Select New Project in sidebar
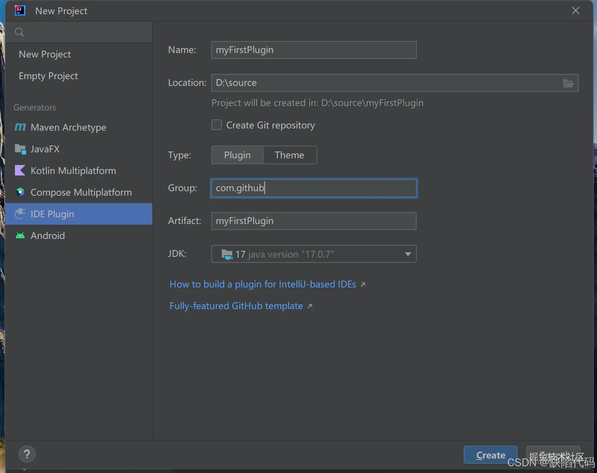The width and height of the screenshot is (597, 473). 79,54
